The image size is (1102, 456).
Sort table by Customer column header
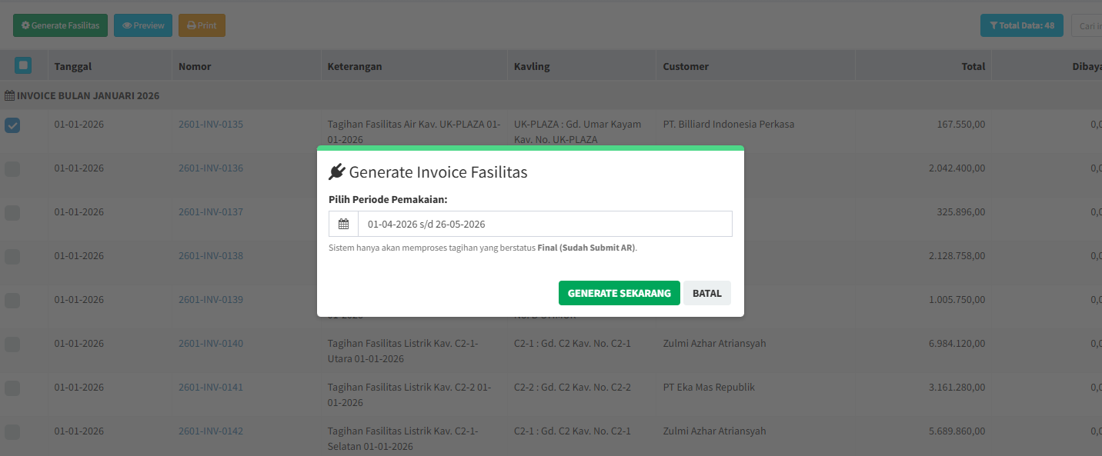[686, 66]
